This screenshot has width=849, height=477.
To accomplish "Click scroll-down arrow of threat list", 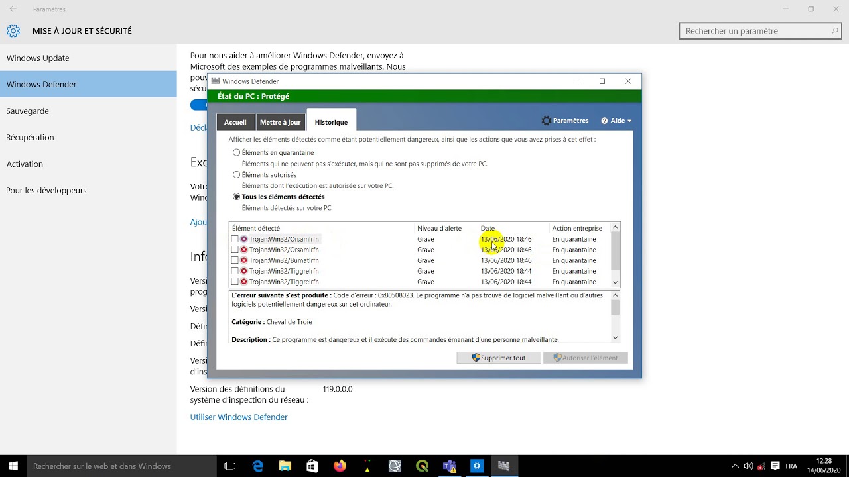I will 615,282.
